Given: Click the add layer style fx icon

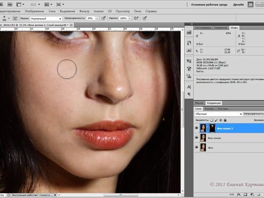Looking at the screenshot, I should pyautogui.click(x=239, y=194).
